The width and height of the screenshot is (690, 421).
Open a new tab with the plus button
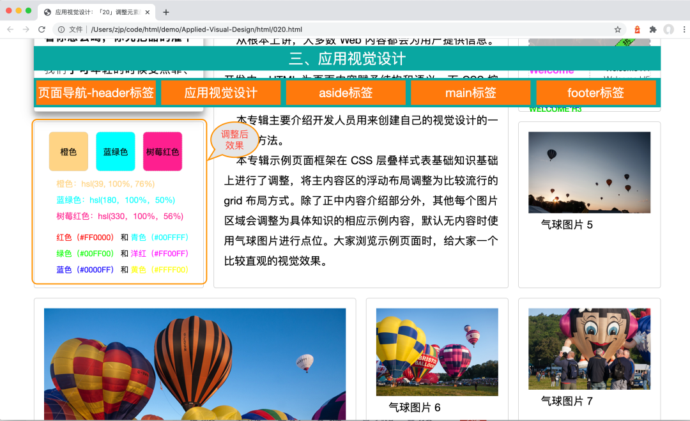166,12
